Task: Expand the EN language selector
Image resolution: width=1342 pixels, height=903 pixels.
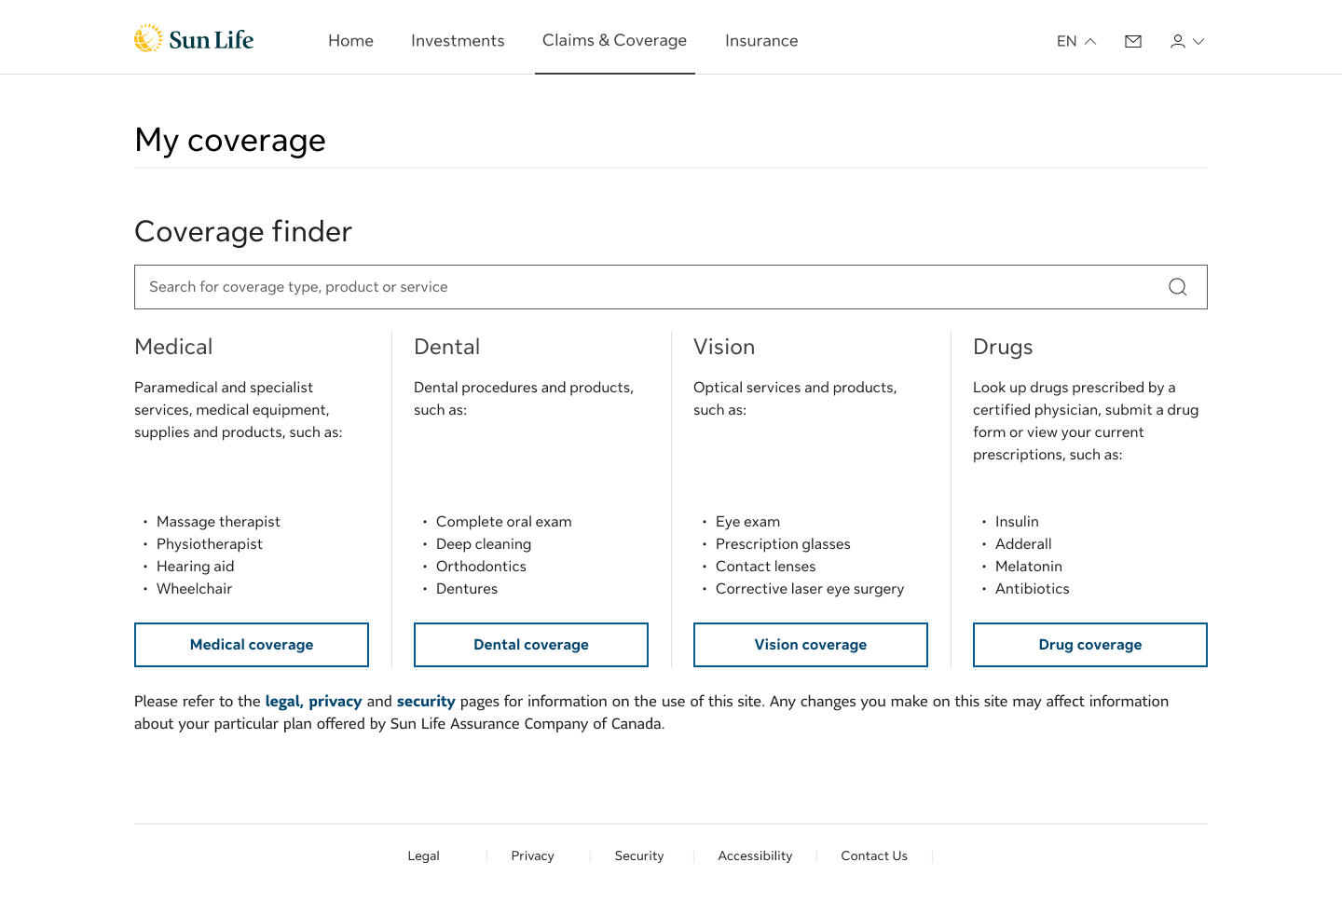Action: [x=1076, y=41]
